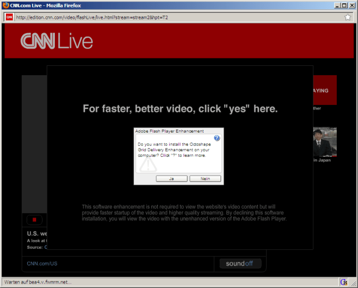Viewport: 358px width, 288px height.
Task: Click the red Now Playing tab
Action: click(x=325, y=90)
